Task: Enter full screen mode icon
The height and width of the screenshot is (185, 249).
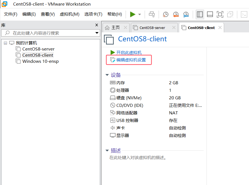Action: [x=220, y=15]
